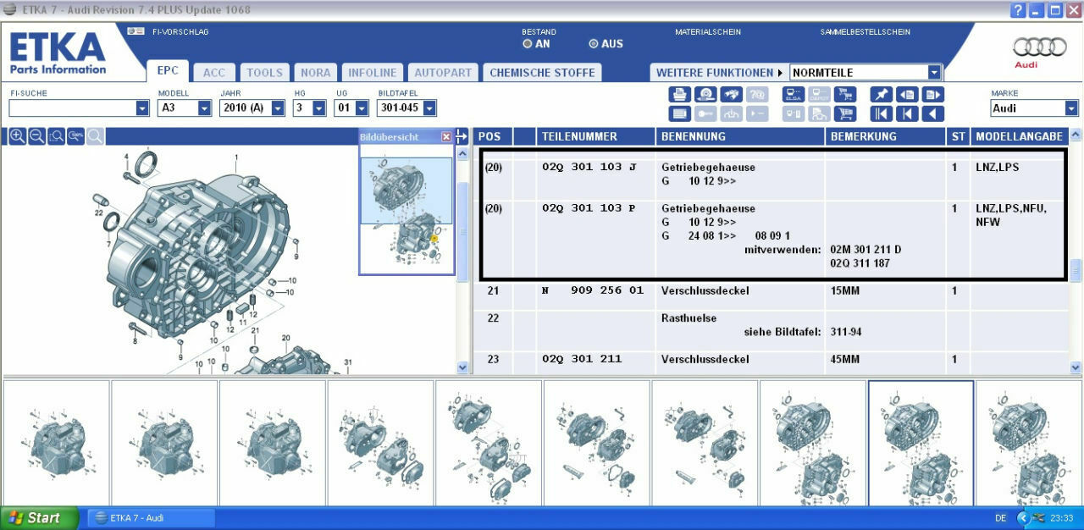Click the diagram pane scroll down arrow
The image size is (1084, 530).
(x=462, y=367)
